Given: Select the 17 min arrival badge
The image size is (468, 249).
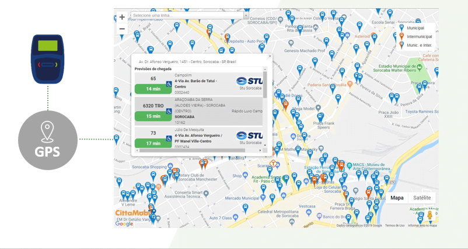Looking at the screenshot, I should 153,143.
